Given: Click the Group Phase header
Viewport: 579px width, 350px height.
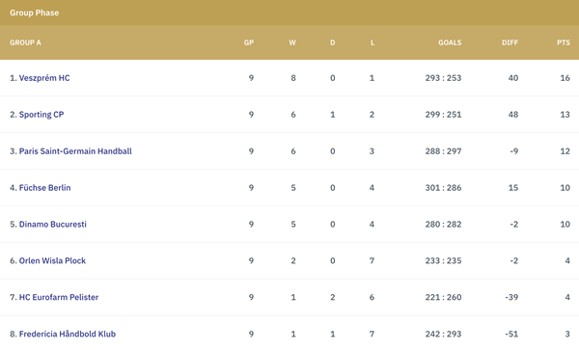Looking at the screenshot, I should click(35, 13).
